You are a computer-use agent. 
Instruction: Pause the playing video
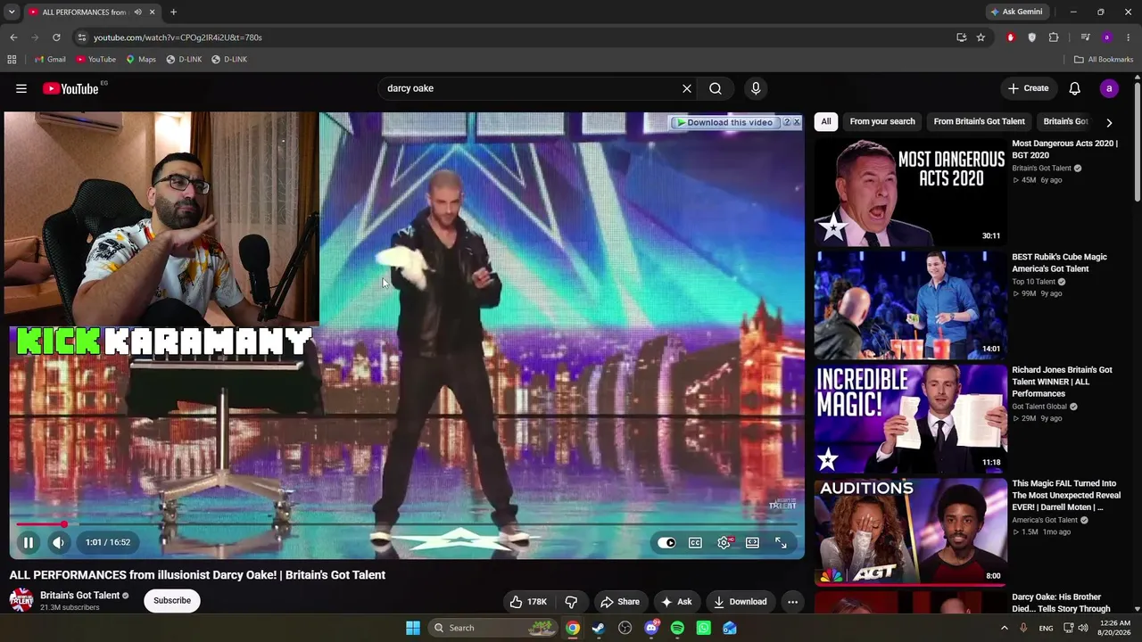pyautogui.click(x=29, y=542)
